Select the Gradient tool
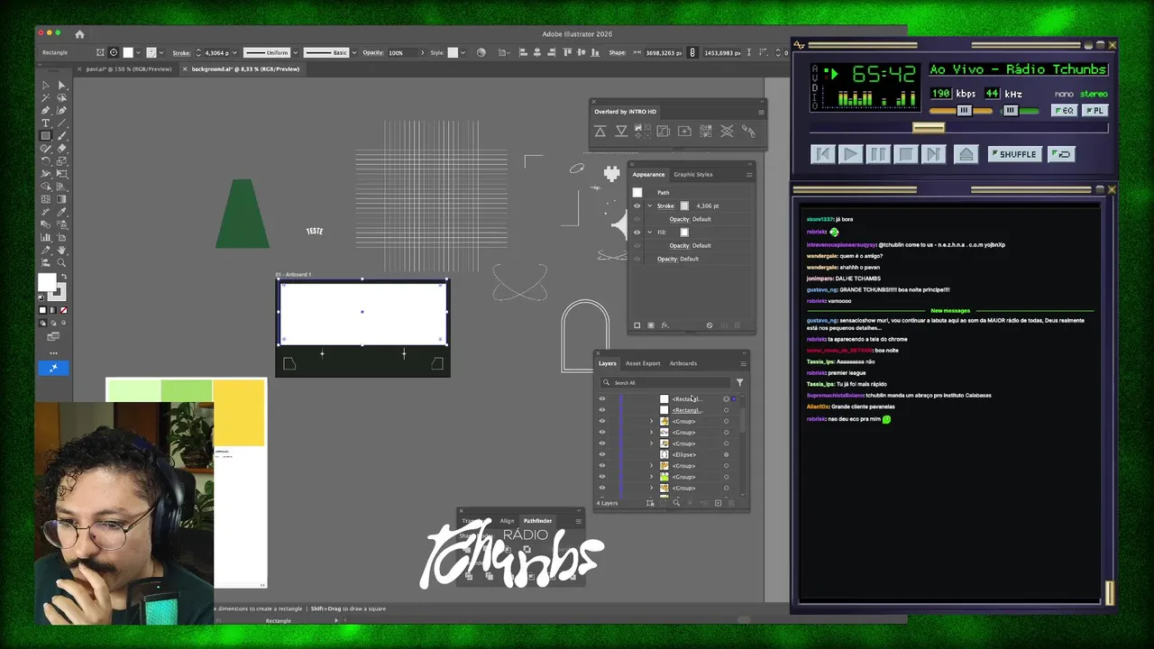The width and height of the screenshot is (1154, 649). click(x=61, y=199)
